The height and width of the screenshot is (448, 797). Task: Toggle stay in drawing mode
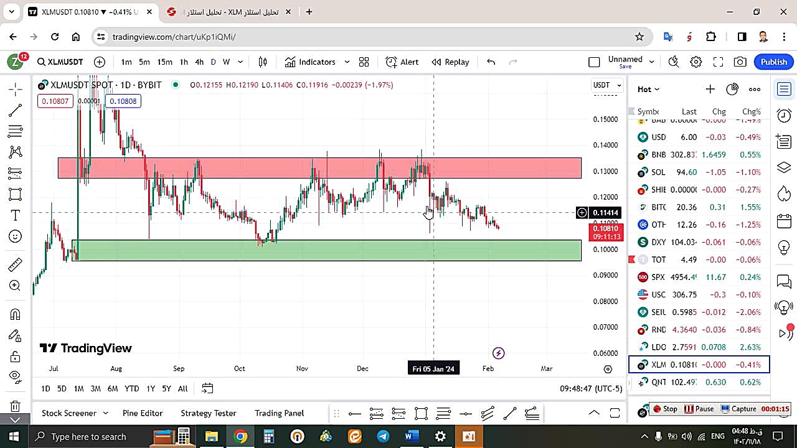click(x=16, y=335)
